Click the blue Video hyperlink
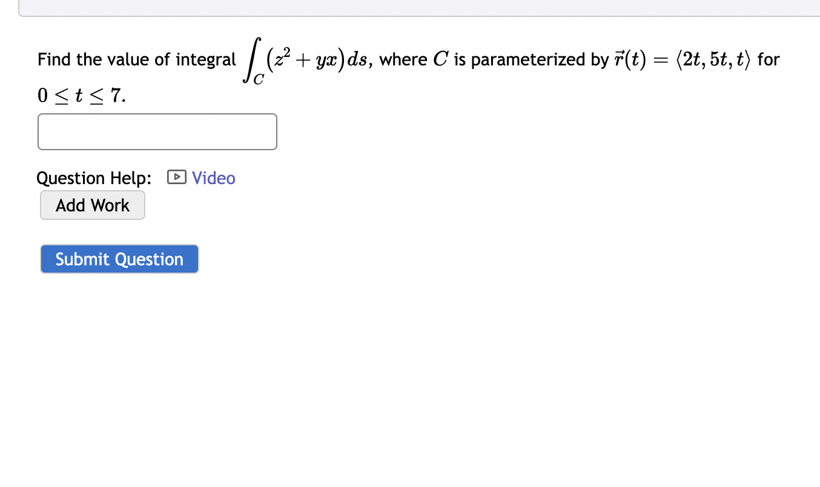820x487 pixels. pyautogui.click(x=213, y=177)
